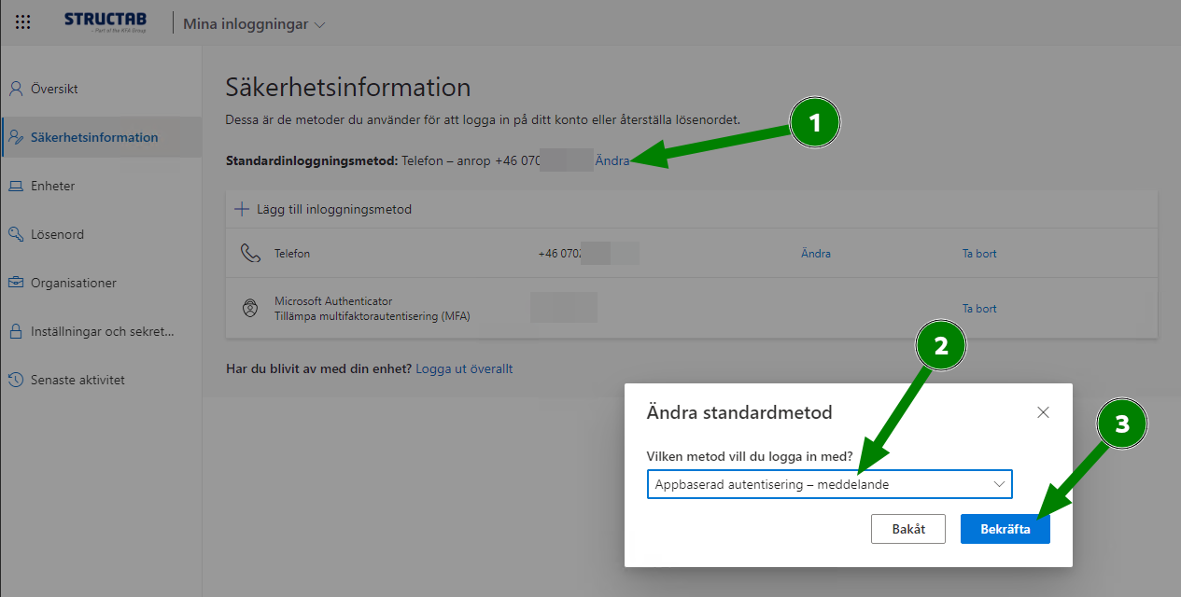Open the app launcher grid icon
This screenshot has height=597, width=1181.
pos(23,22)
